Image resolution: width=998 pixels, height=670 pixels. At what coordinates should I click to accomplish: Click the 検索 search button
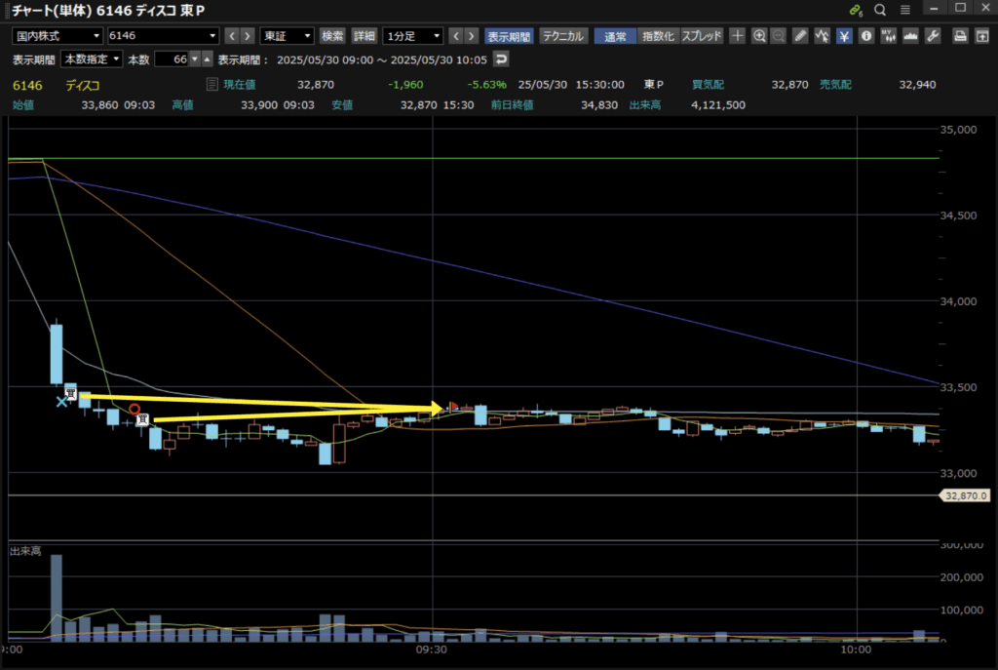point(332,36)
